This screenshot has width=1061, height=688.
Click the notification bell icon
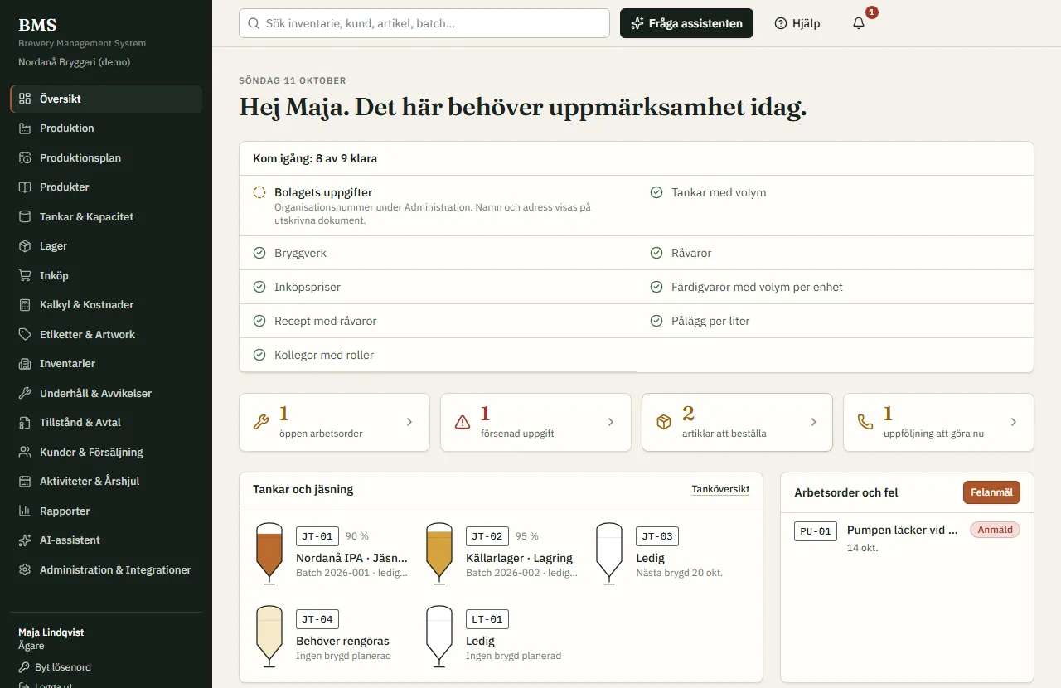(x=859, y=23)
